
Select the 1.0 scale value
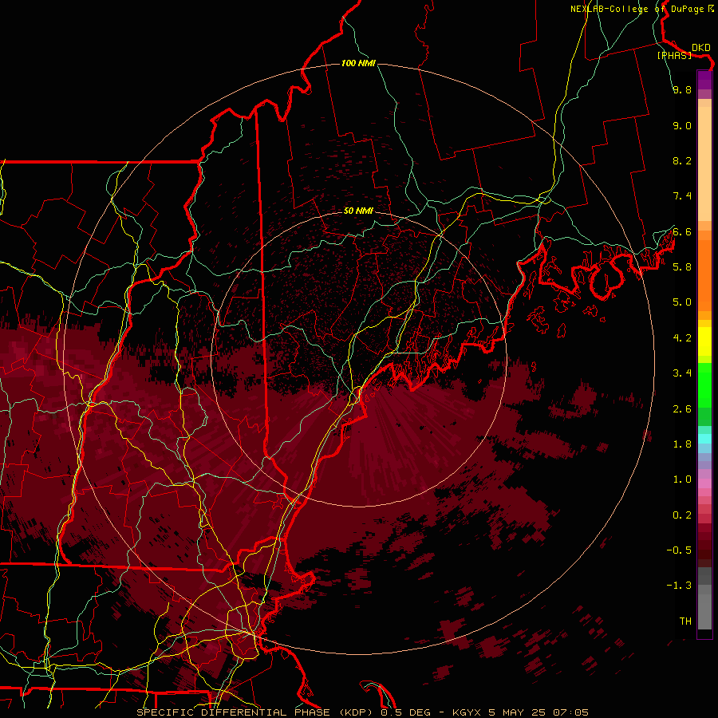coord(682,479)
